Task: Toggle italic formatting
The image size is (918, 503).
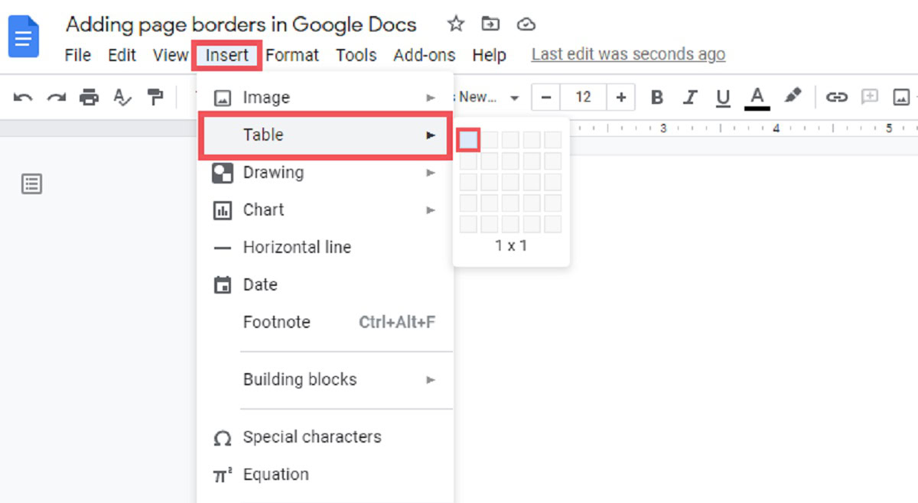Action: pos(690,97)
